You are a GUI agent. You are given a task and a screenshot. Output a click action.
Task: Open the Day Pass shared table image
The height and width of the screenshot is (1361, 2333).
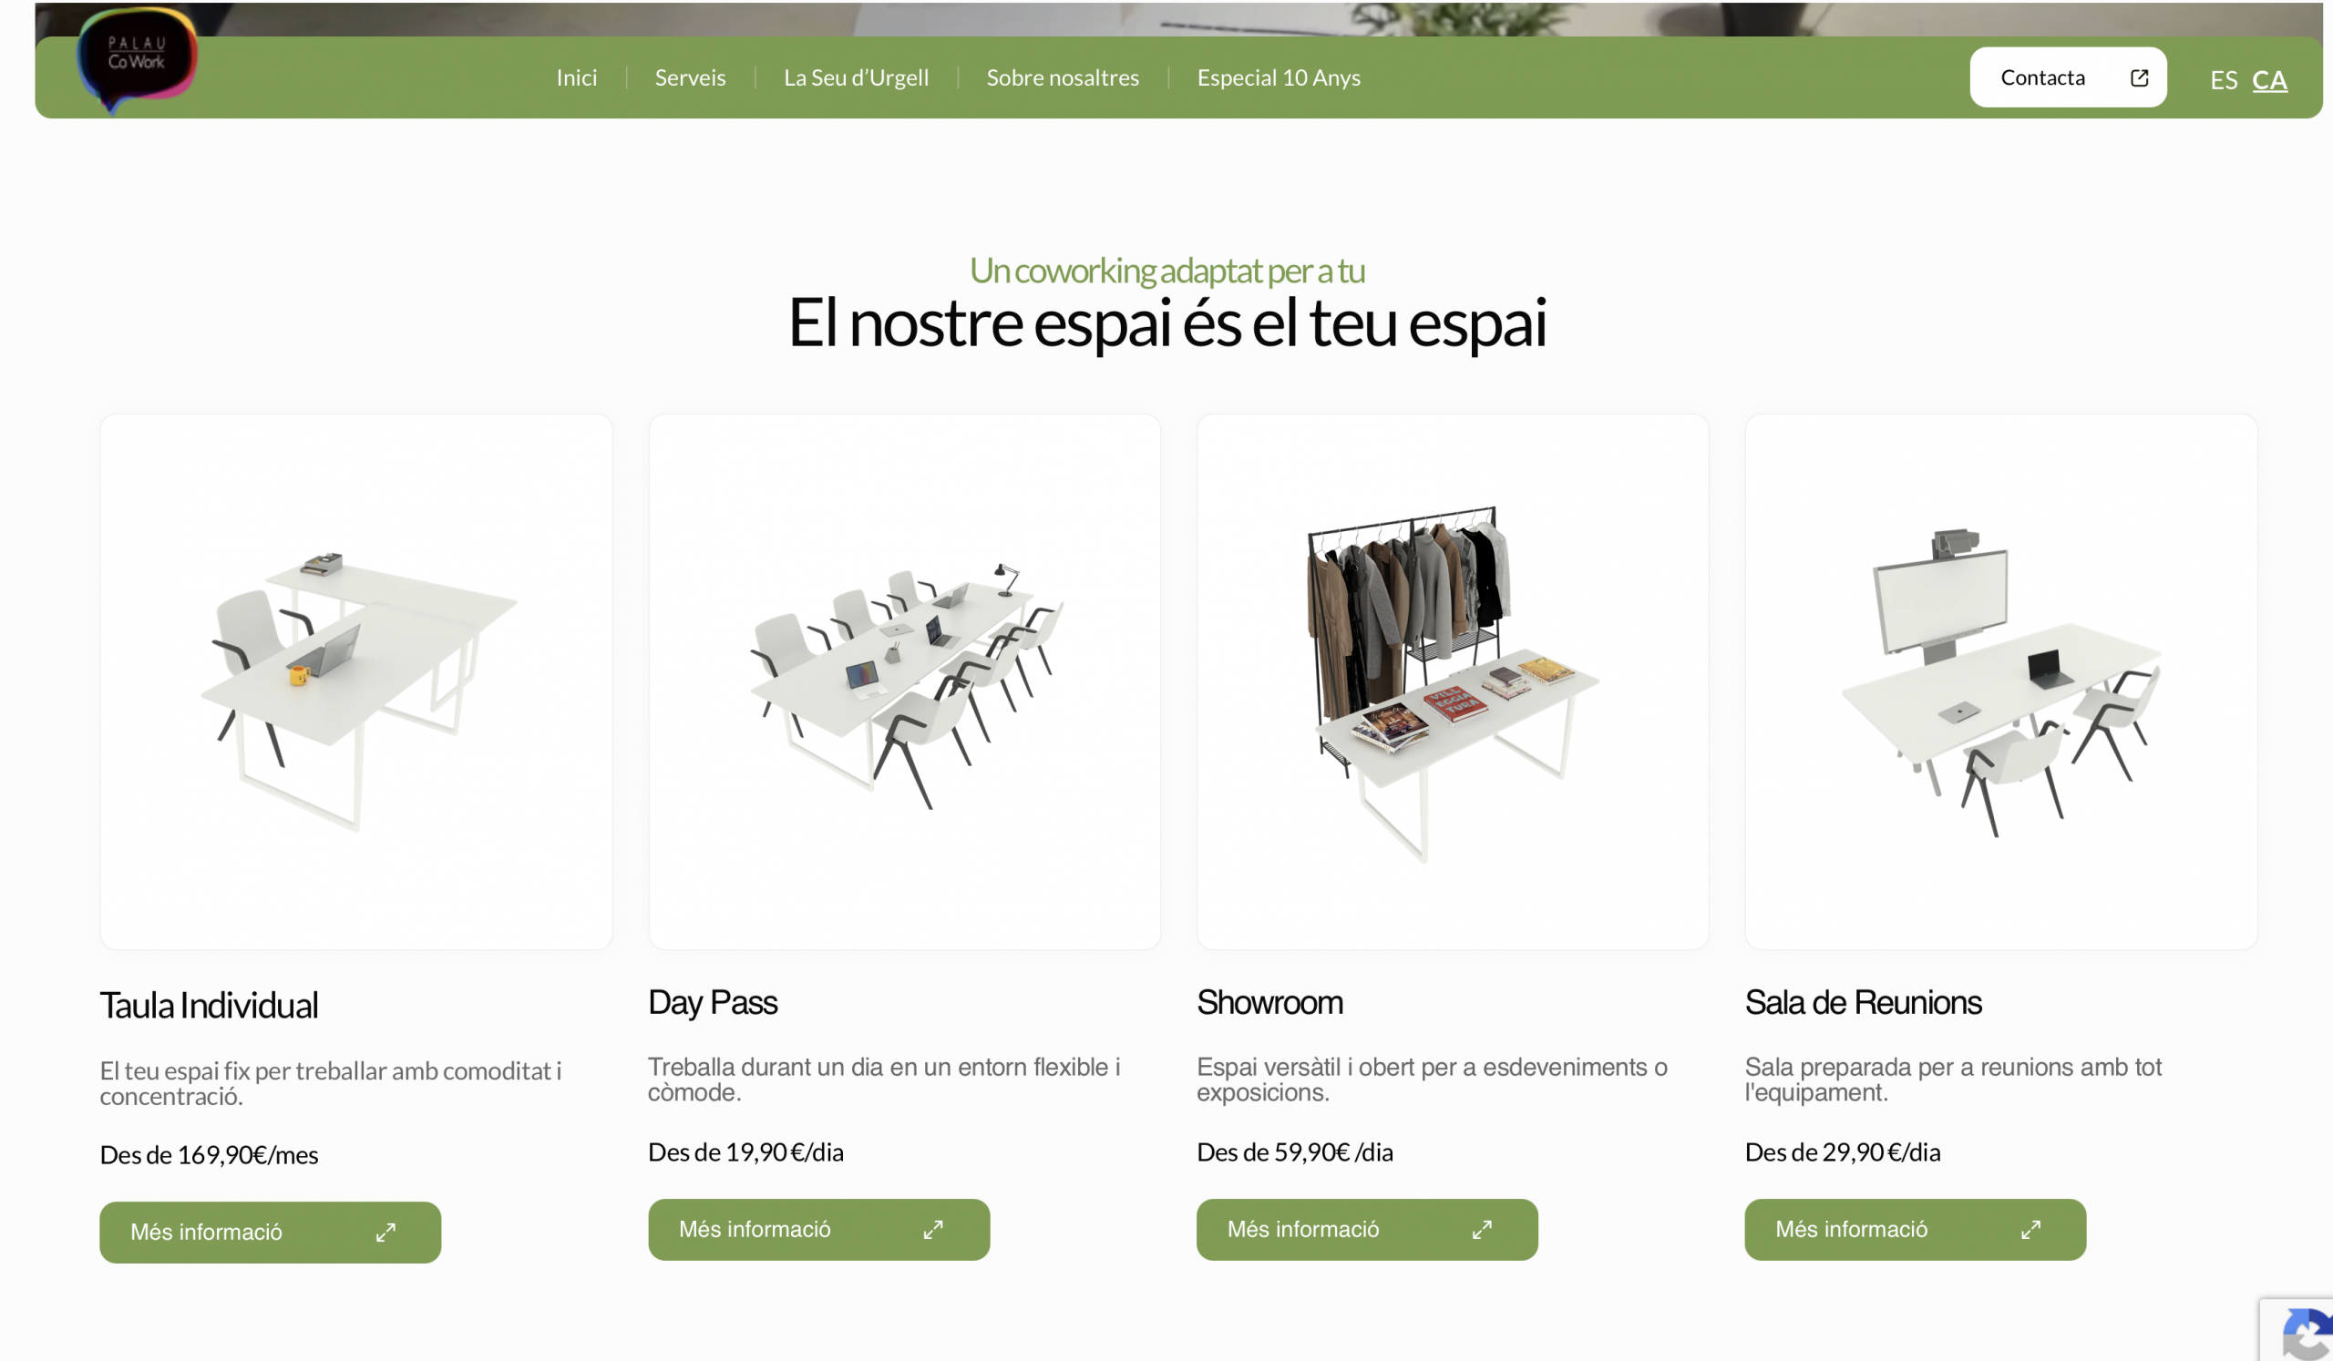[x=905, y=682]
